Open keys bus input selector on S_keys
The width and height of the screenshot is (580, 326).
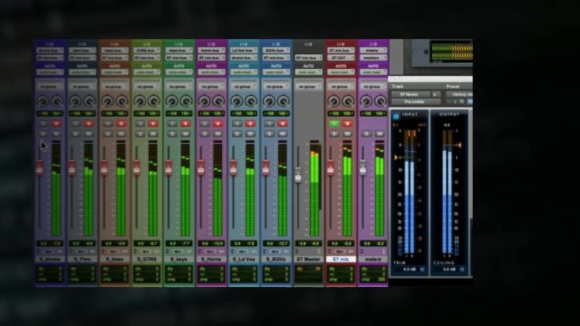pos(179,51)
